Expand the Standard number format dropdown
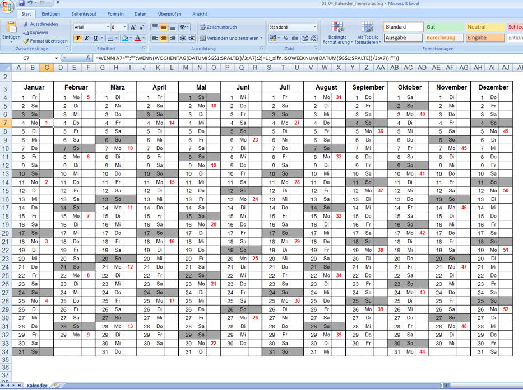Screen dimensions: 523x390 [314, 27]
